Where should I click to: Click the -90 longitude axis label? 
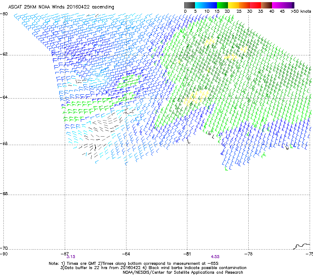[x=4, y=254]
